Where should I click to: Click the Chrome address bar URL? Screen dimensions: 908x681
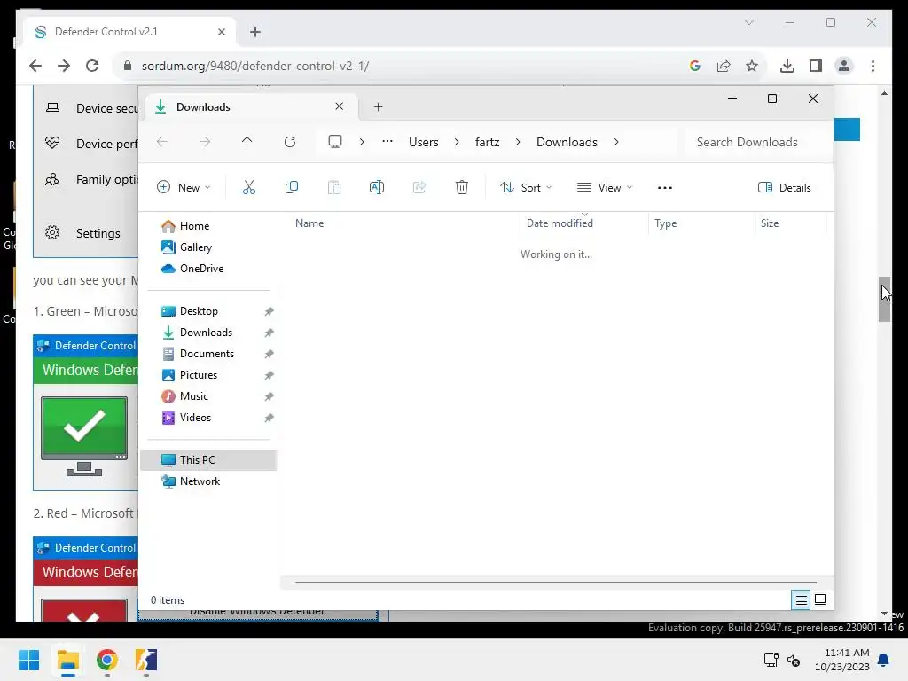[255, 66]
